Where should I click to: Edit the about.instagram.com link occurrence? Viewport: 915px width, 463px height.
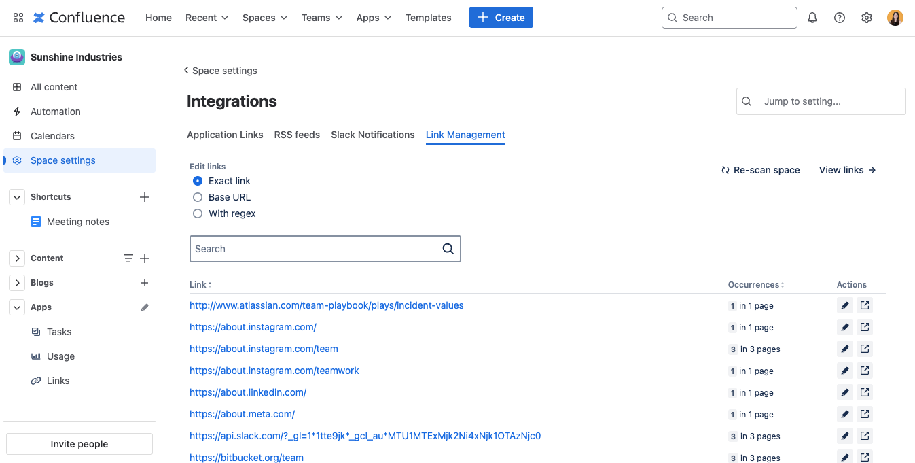point(844,327)
